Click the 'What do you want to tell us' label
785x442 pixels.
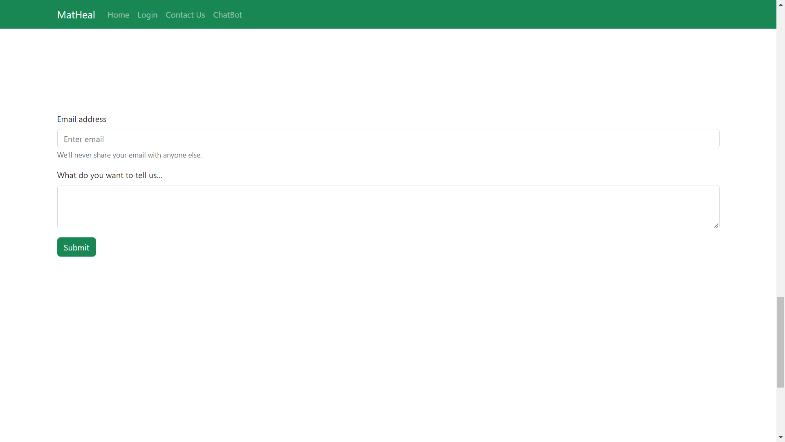pos(110,175)
